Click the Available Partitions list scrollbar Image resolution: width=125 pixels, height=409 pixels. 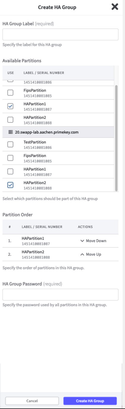tap(116, 138)
